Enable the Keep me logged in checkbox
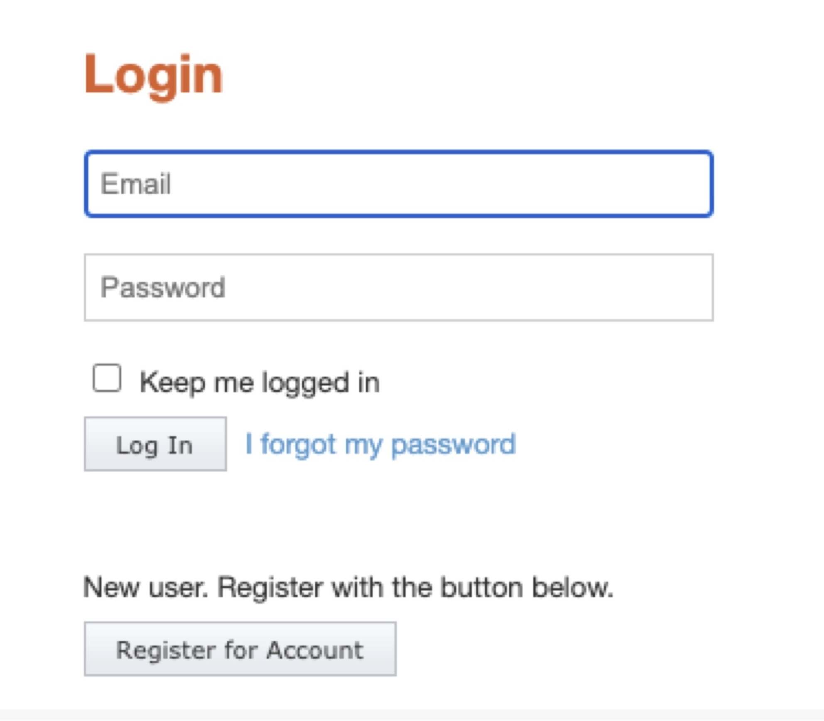The image size is (824, 721). coord(107,378)
